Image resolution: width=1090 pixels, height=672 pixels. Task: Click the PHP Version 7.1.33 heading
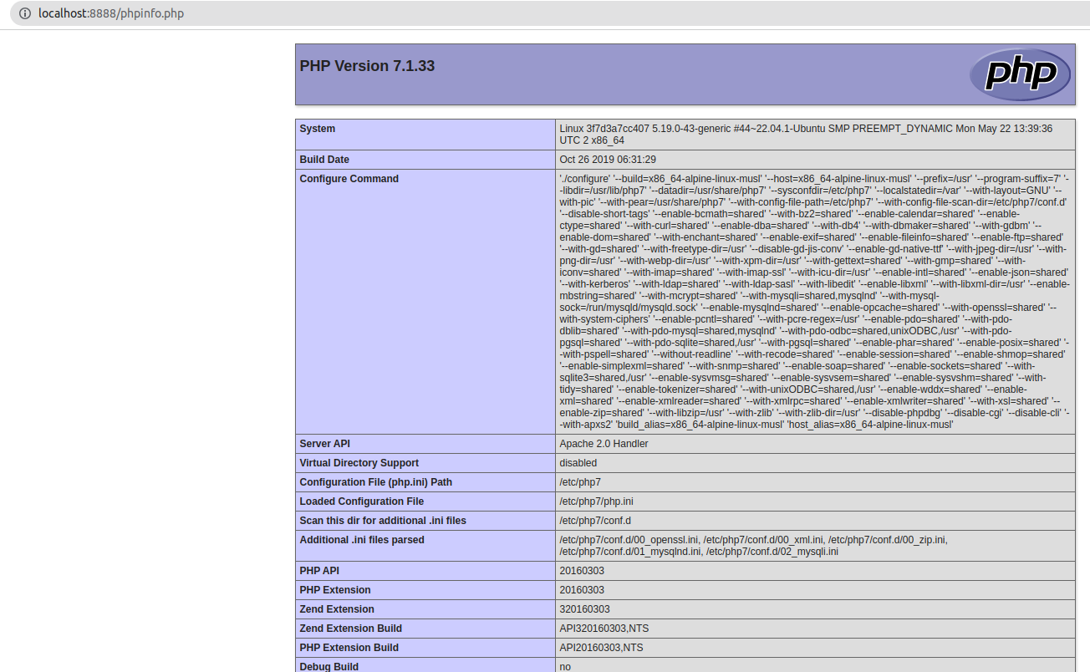point(367,66)
